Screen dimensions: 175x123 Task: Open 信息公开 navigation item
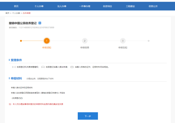pos(153,6)
